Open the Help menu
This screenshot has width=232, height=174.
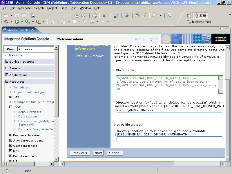[x=97, y=8]
